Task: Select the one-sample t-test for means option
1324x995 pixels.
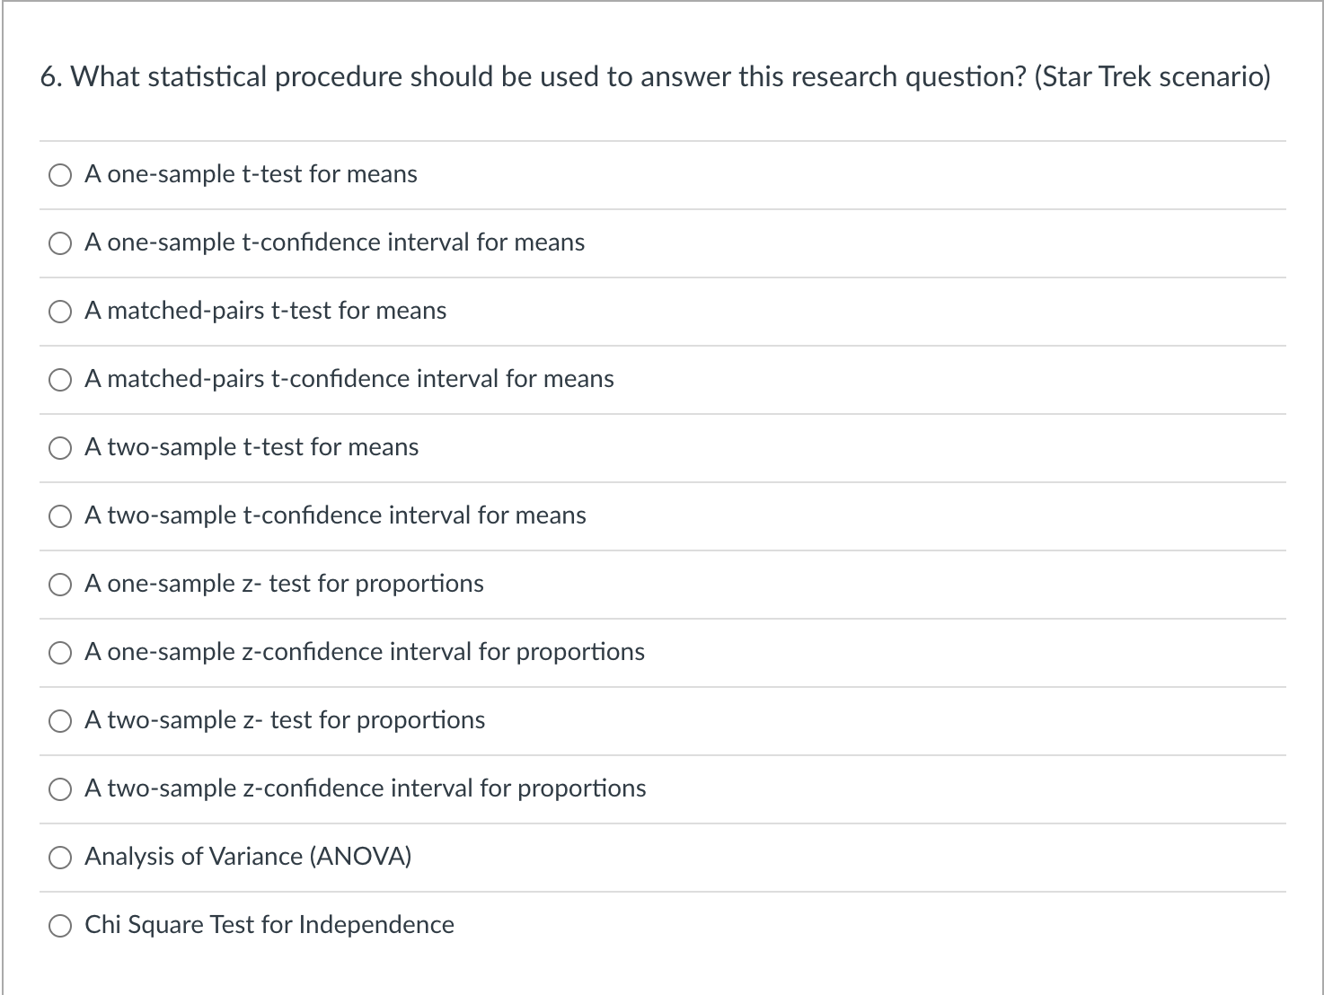Action: [60, 175]
